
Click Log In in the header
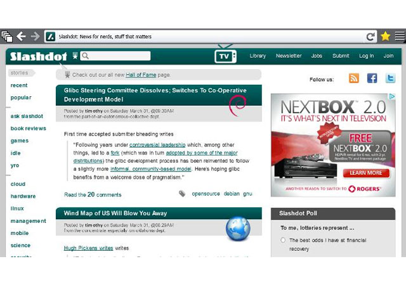[x=367, y=56]
